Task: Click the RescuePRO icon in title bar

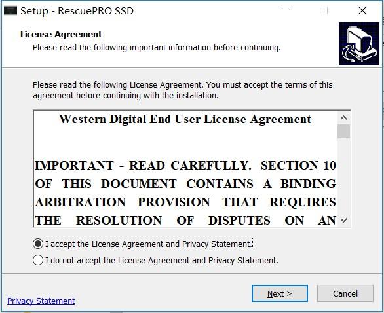Action: (10, 11)
